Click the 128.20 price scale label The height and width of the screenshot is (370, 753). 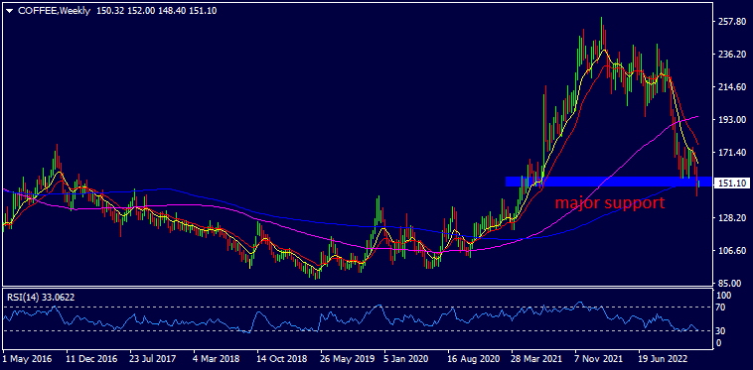731,217
